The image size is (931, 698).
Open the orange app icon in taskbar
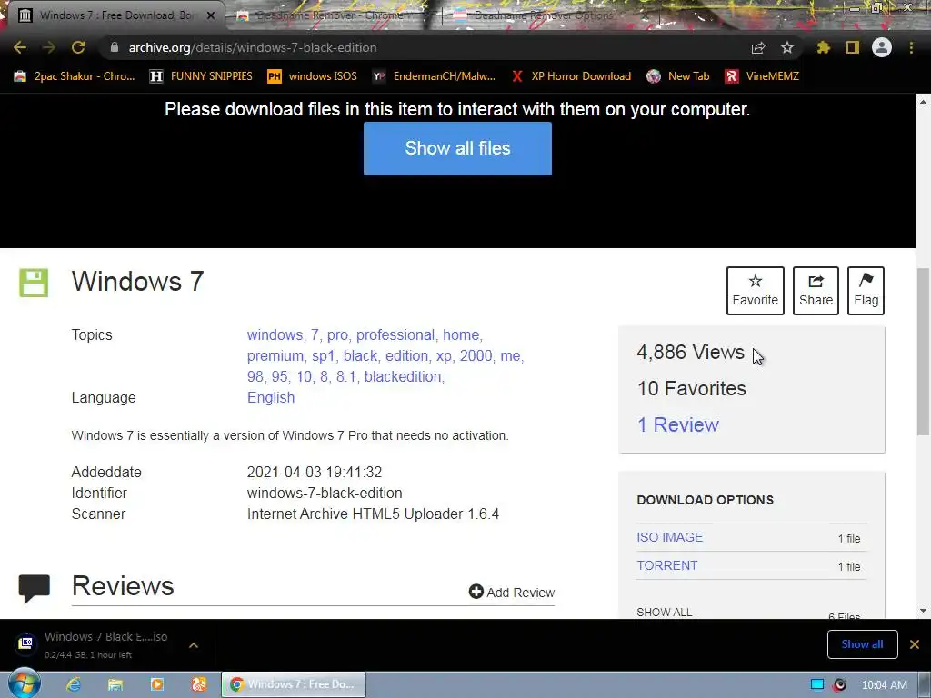coord(199,684)
